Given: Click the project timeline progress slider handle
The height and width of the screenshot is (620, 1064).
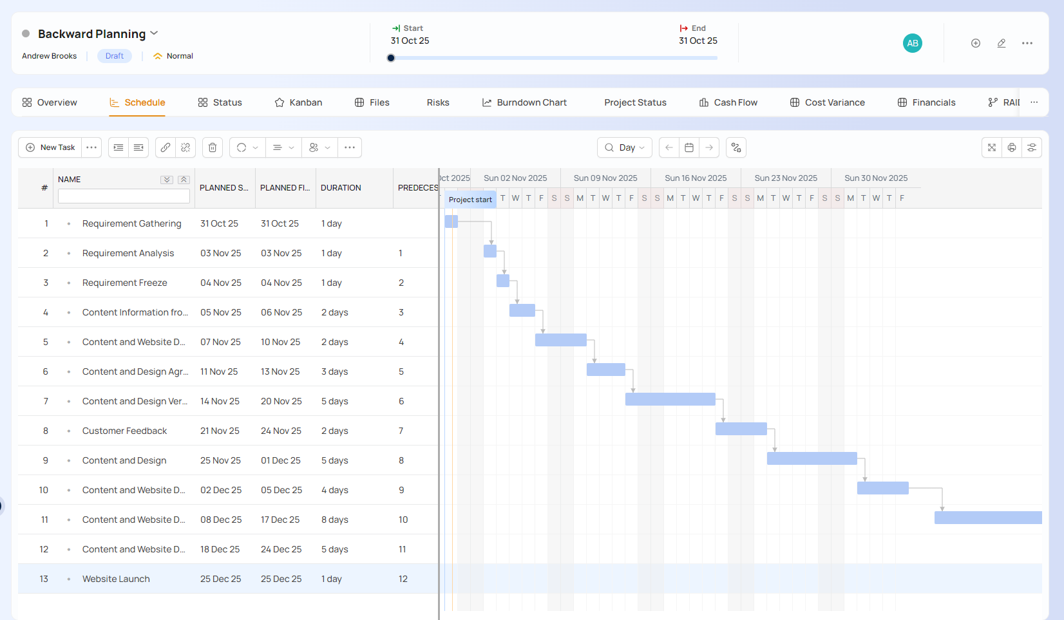Looking at the screenshot, I should (391, 58).
